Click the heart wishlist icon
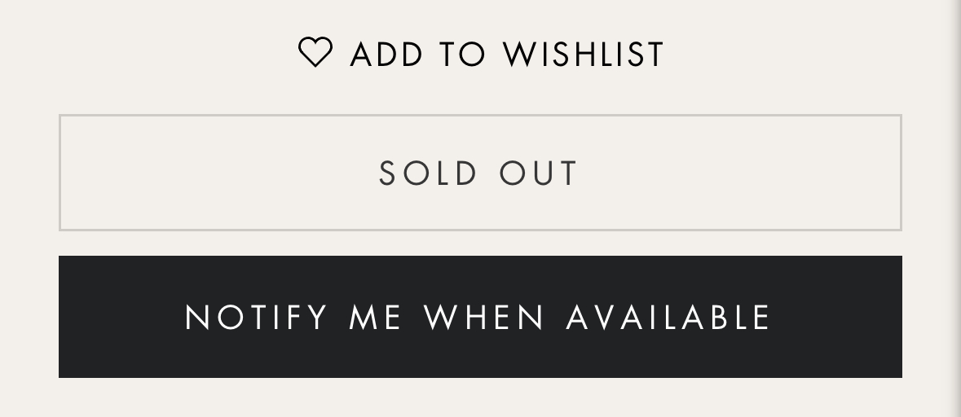The image size is (961, 417). click(315, 52)
